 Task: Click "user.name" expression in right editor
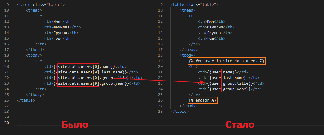tap(223, 72)
